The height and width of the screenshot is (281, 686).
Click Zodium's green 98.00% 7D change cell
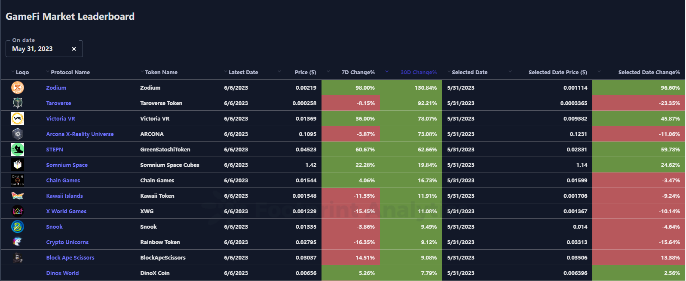[x=350, y=88]
